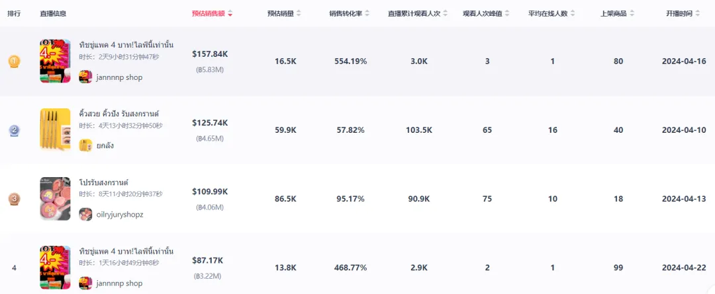The height and width of the screenshot is (294, 715).
Task: Click the oilryjuryshopz avatar icon
Action: tap(85, 214)
